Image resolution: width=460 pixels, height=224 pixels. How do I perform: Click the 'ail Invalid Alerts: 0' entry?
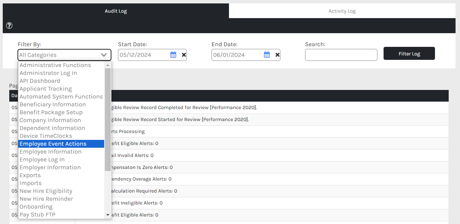(x=229, y=155)
